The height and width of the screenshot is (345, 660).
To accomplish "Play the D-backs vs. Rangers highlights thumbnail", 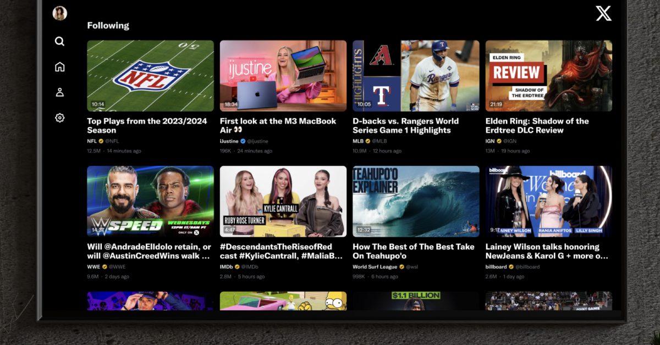I will [x=416, y=76].
